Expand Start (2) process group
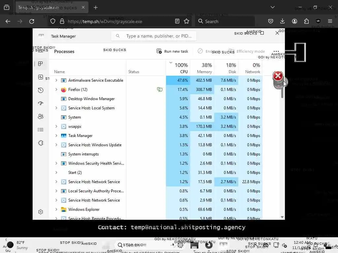This screenshot has width=338, height=253. pos(56,173)
